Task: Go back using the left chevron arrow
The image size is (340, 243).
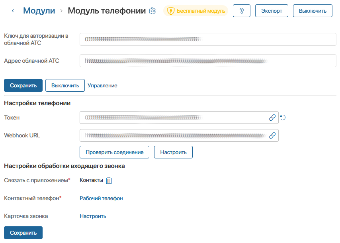Action: pos(13,11)
